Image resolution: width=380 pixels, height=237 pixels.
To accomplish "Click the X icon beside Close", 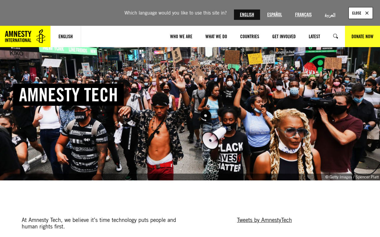I will pyautogui.click(x=367, y=13).
